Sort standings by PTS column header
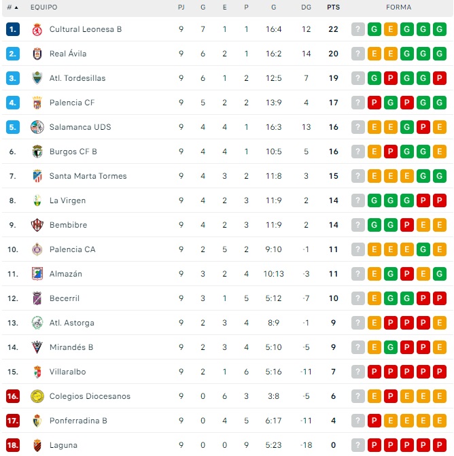This screenshot has width=454, height=456. click(x=333, y=7)
